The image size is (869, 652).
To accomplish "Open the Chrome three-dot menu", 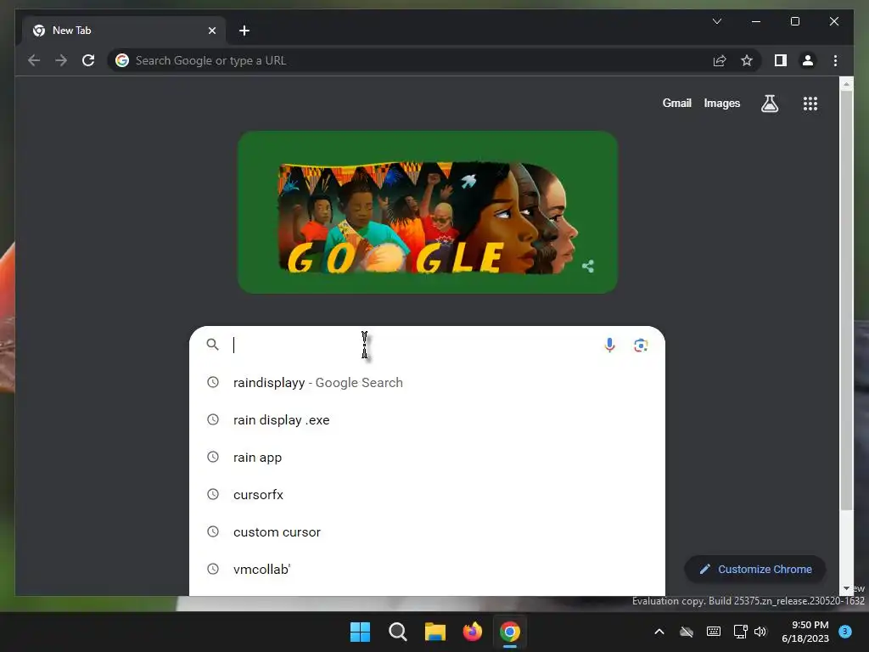I will pyautogui.click(x=835, y=60).
